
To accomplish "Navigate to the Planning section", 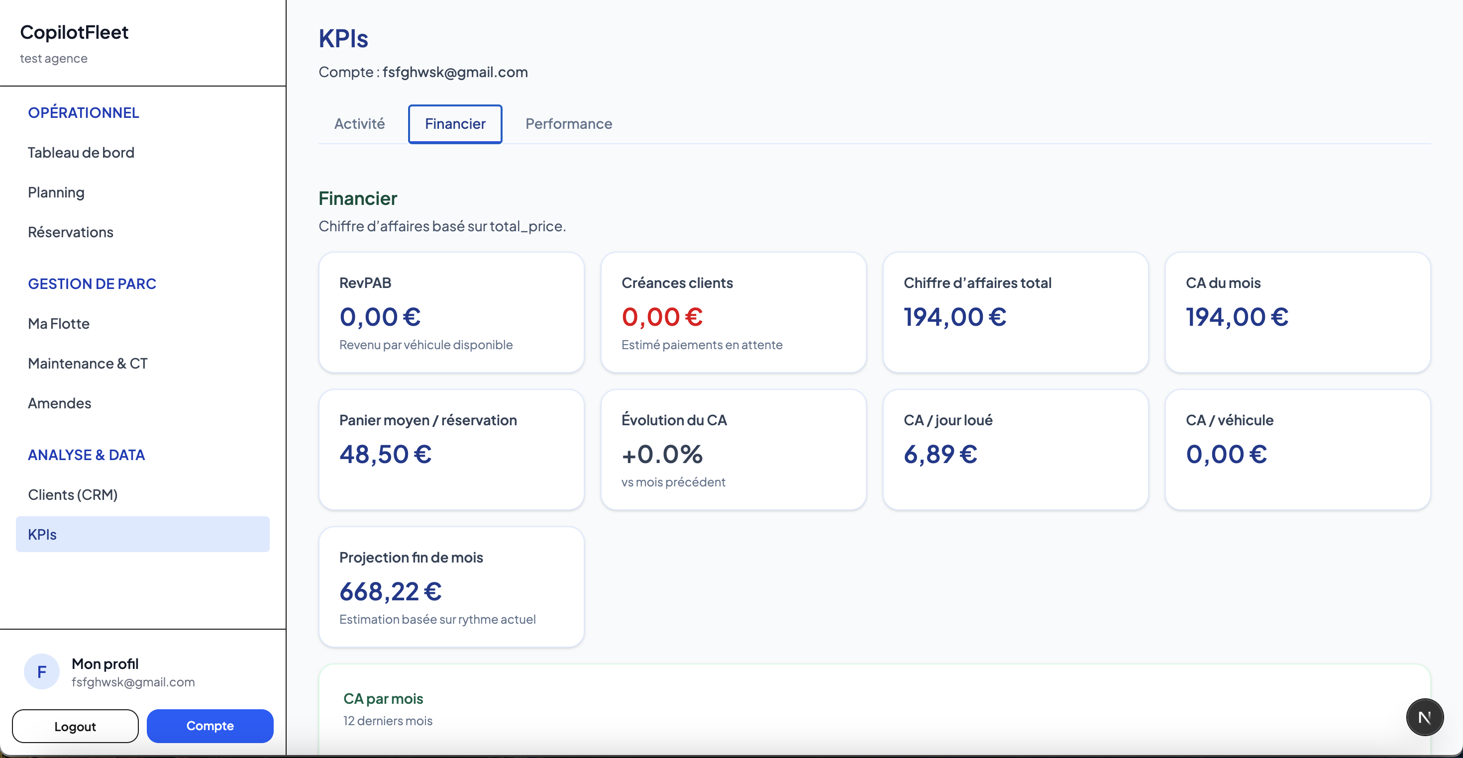I will 56,192.
